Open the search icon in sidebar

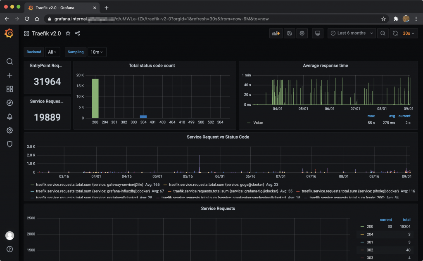pyautogui.click(x=10, y=62)
